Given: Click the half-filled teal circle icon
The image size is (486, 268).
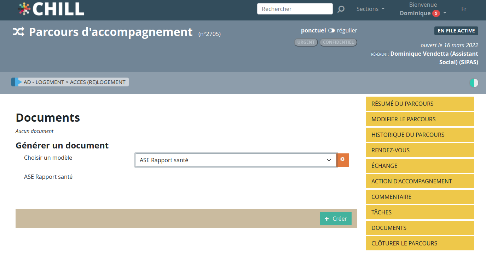Looking at the screenshot, I should pos(474,83).
